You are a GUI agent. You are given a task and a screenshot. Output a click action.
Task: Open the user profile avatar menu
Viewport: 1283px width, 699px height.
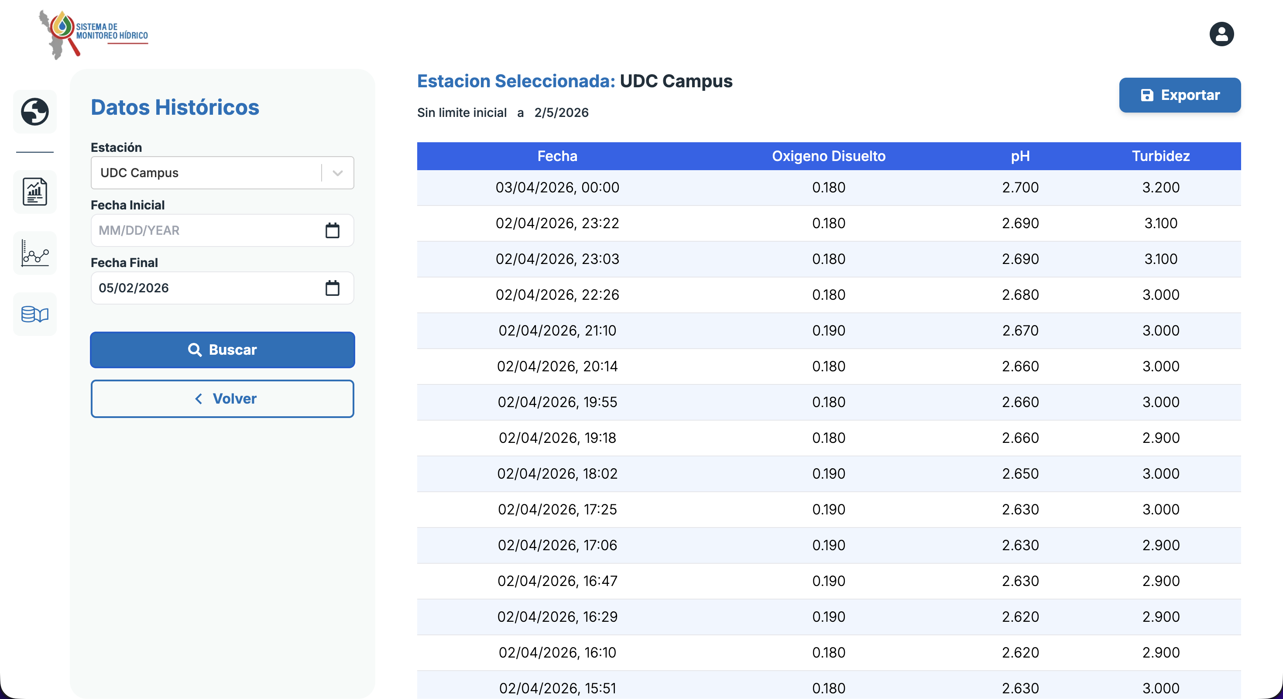(x=1221, y=34)
